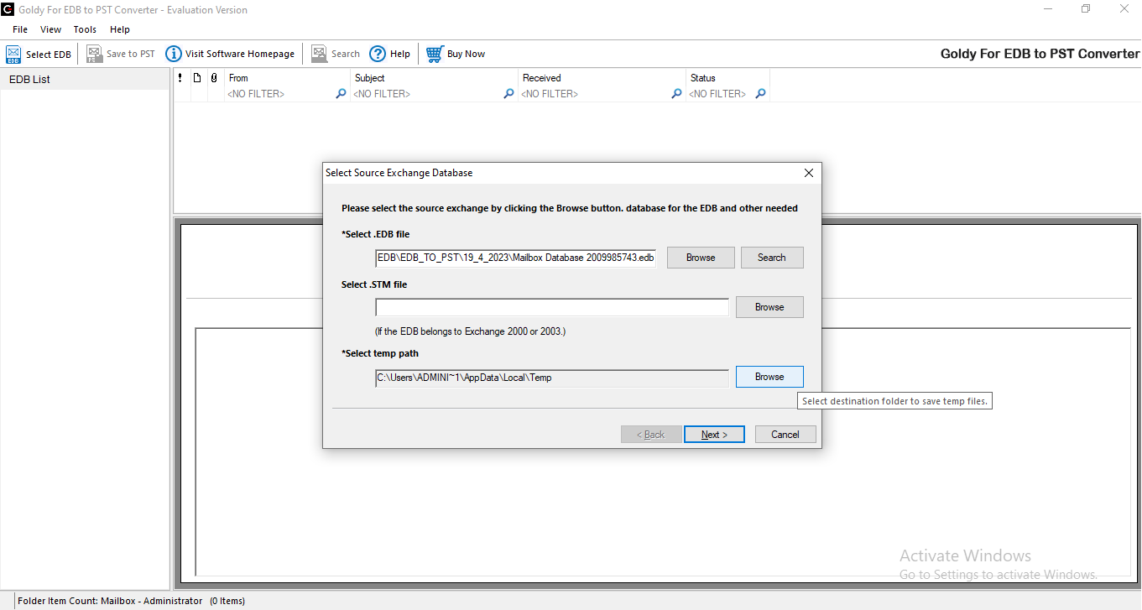This screenshot has width=1142, height=610.
Task: Restore down the application window
Action: [1085, 9]
